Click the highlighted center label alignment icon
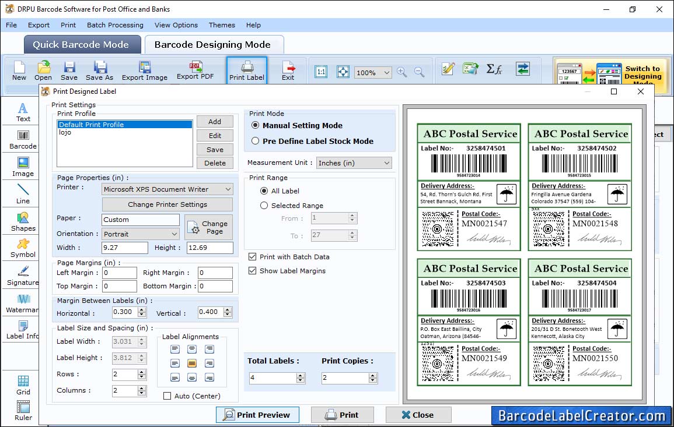The width and height of the screenshot is (674, 427). (192, 364)
